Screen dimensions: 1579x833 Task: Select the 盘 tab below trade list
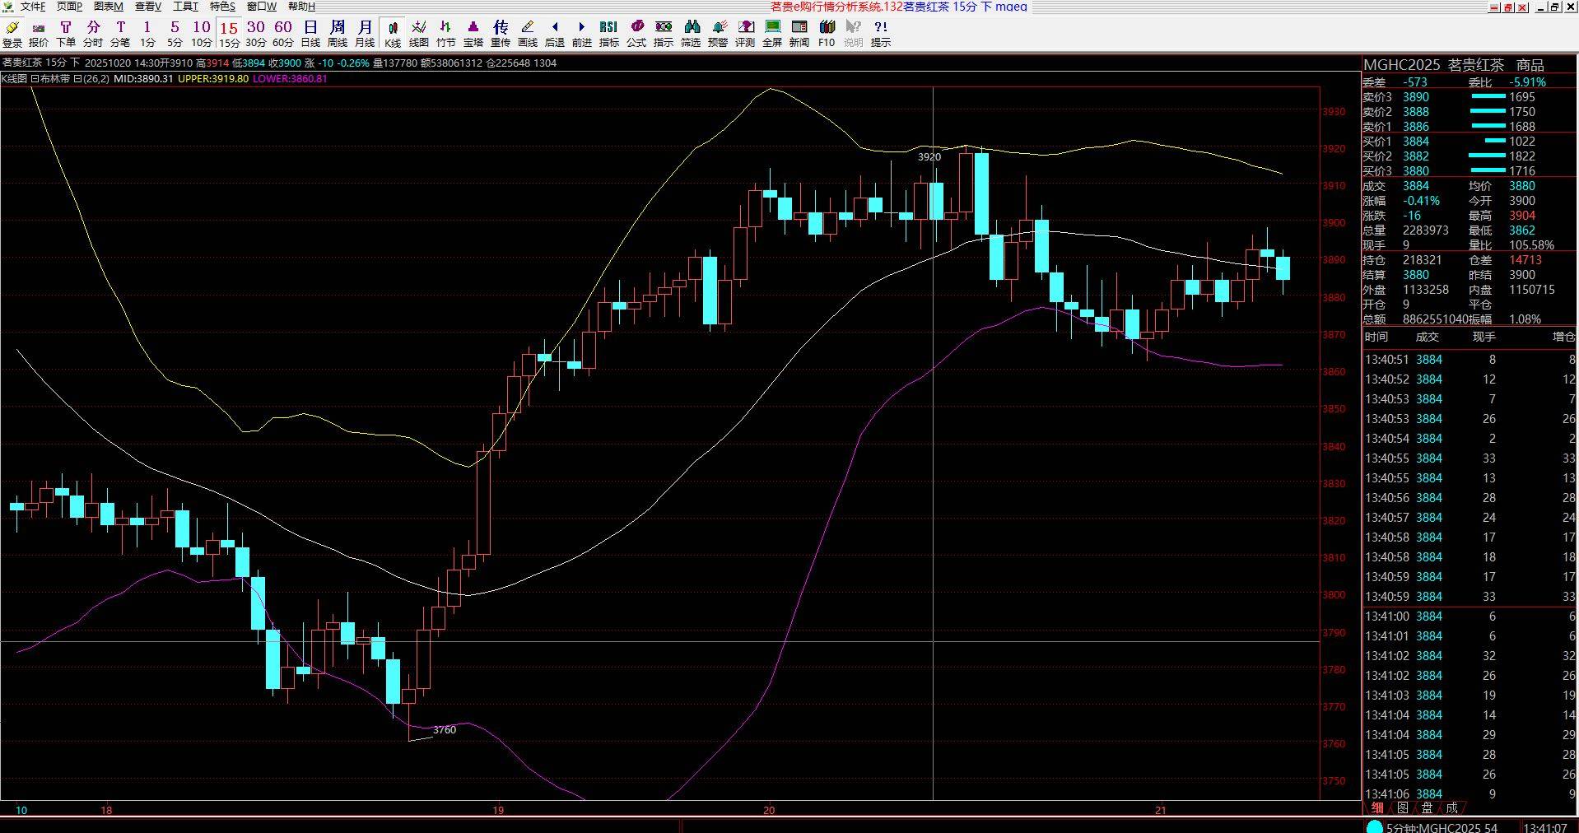pos(1427,807)
